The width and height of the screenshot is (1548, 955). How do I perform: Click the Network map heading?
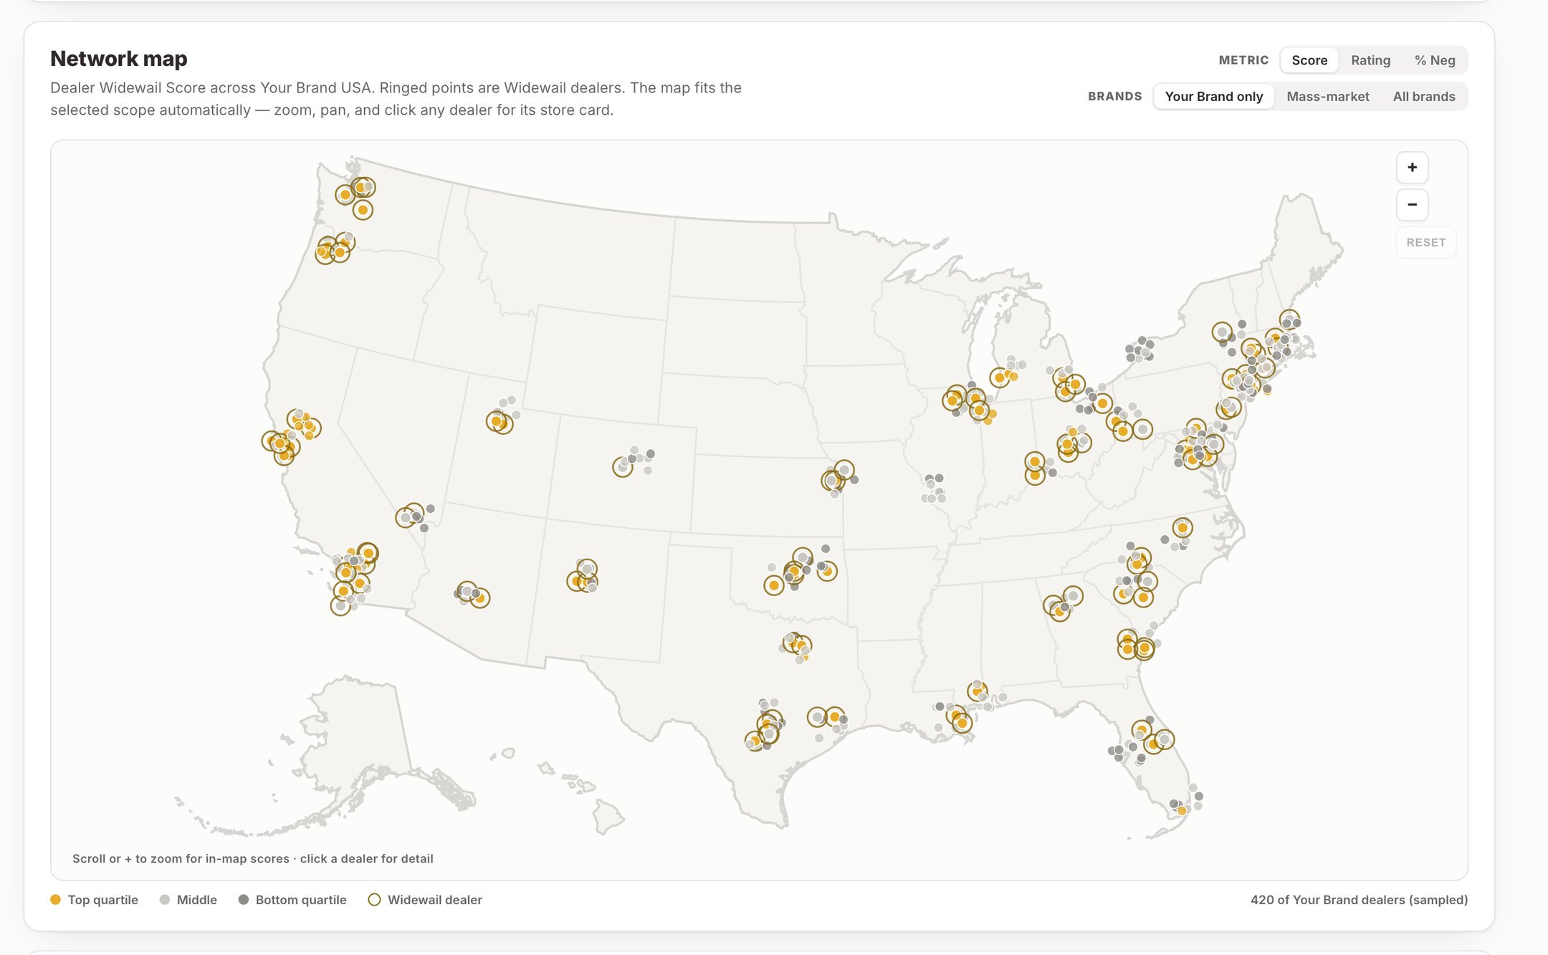pos(119,59)
